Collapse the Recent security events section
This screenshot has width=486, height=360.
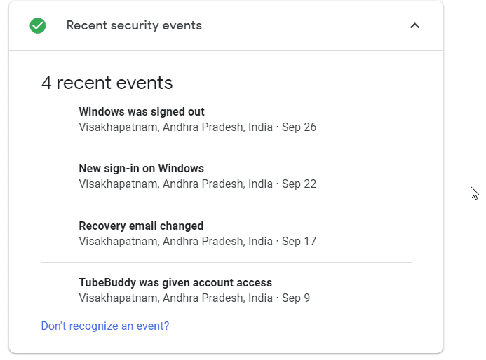click(414, 25)
